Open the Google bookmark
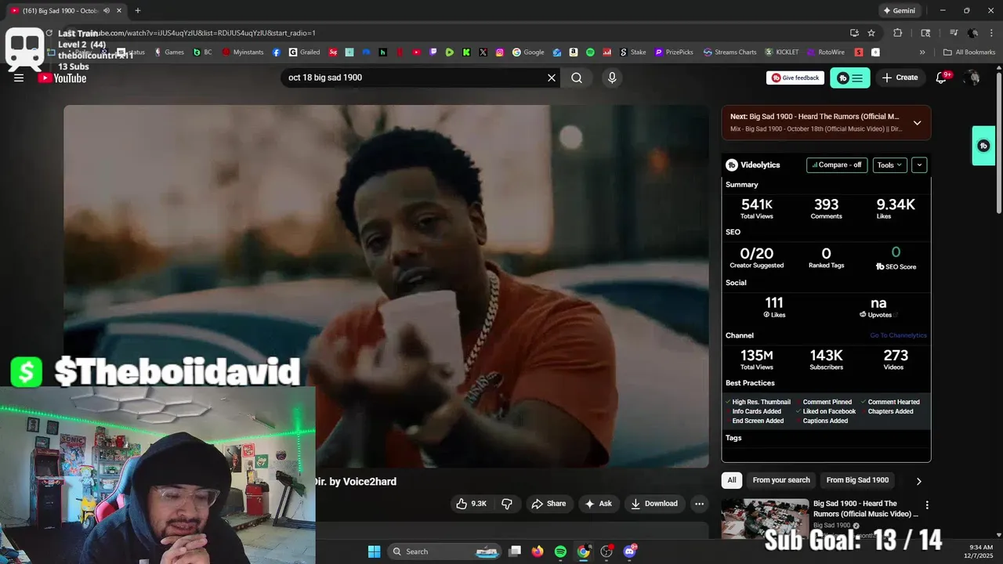1003x564 pixels. click(x=529, y=52)
